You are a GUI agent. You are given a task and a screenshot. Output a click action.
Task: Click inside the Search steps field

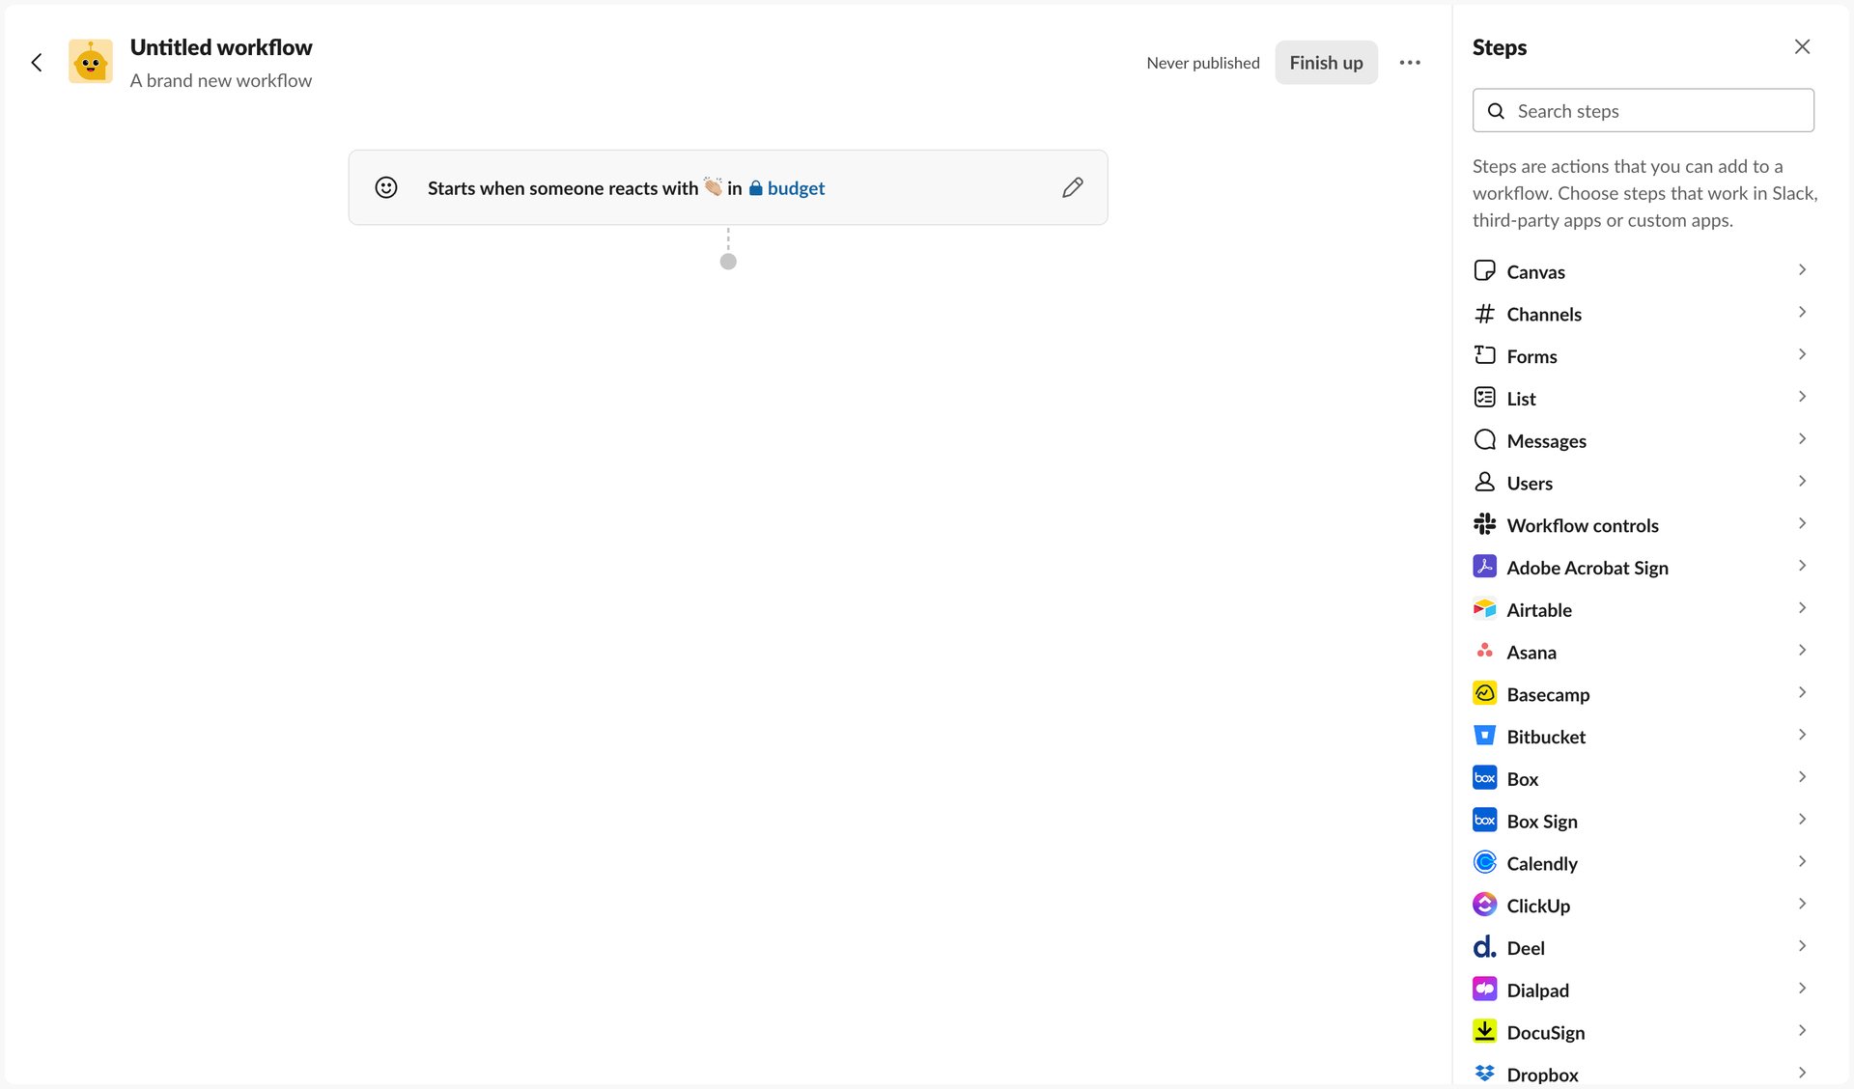pos(1642,110)
